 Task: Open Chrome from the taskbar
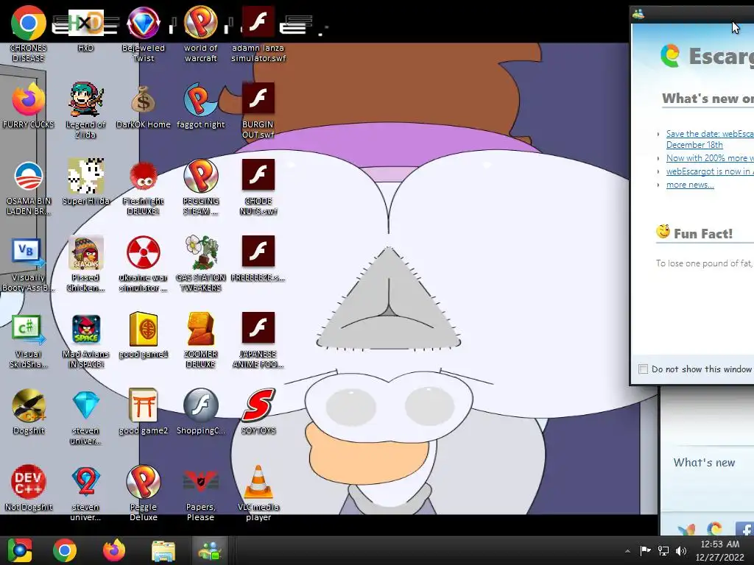pos(65,550)
